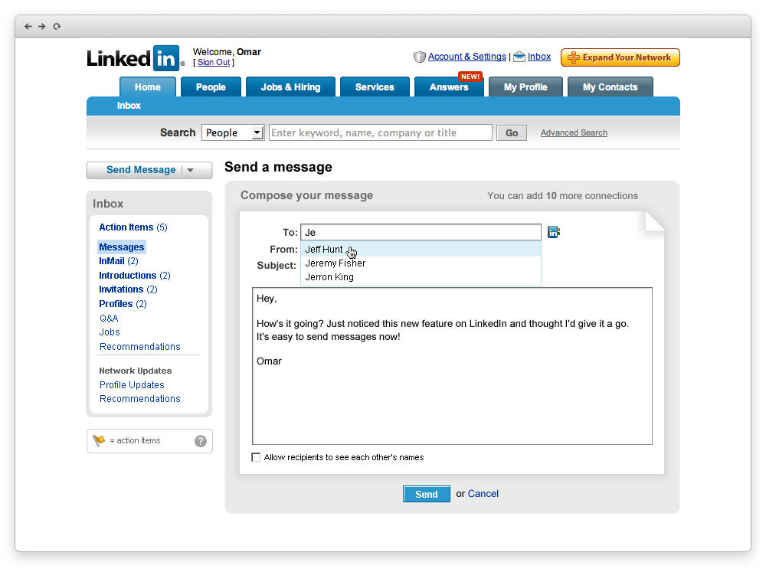The image size is (766, 572).
Task: Click the action items flag icon
Action: click(x=99, y=440)
